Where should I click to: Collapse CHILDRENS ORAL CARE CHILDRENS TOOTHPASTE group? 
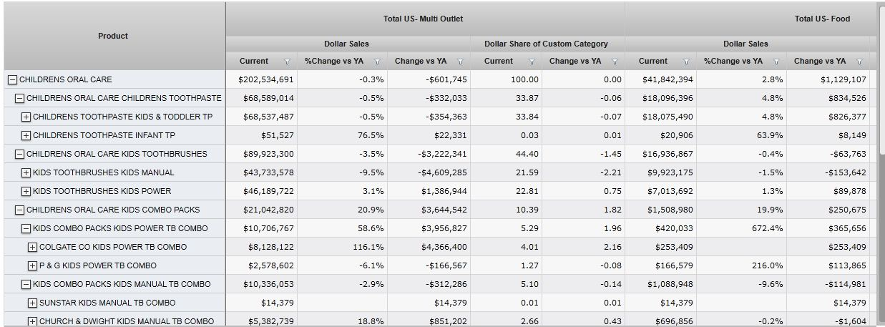(20, 99)
